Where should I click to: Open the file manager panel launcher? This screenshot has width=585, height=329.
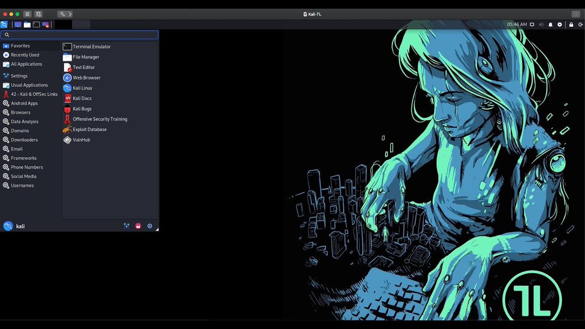pyautogui.click(x=27, y=24)
